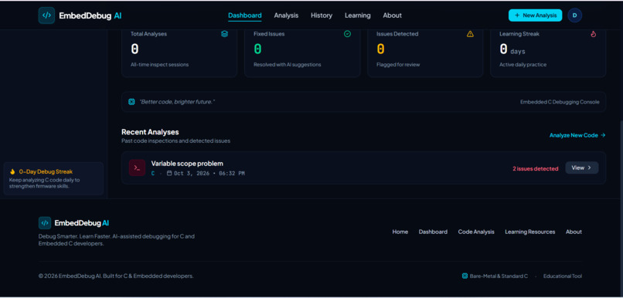The image size is (623, 298).
Task: Click the chip icon beside Bare-Metal & Standard C
Action: click(465, 276)
